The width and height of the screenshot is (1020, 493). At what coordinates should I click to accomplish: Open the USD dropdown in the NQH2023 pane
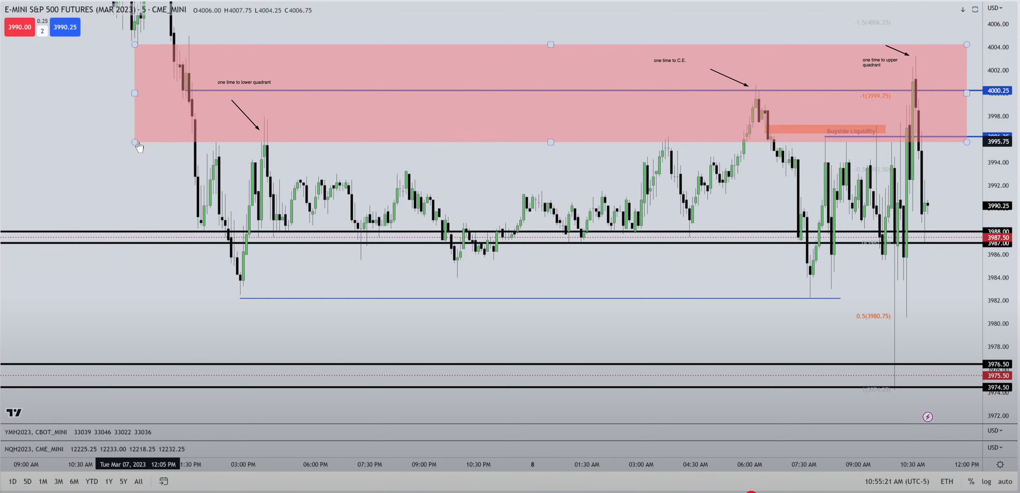tap(995, 447)
